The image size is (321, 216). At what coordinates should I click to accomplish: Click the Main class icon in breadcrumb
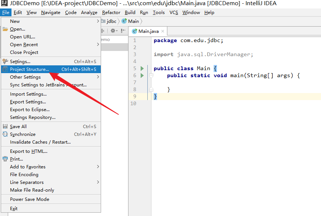pyautogui.click(x=124, y=21)
